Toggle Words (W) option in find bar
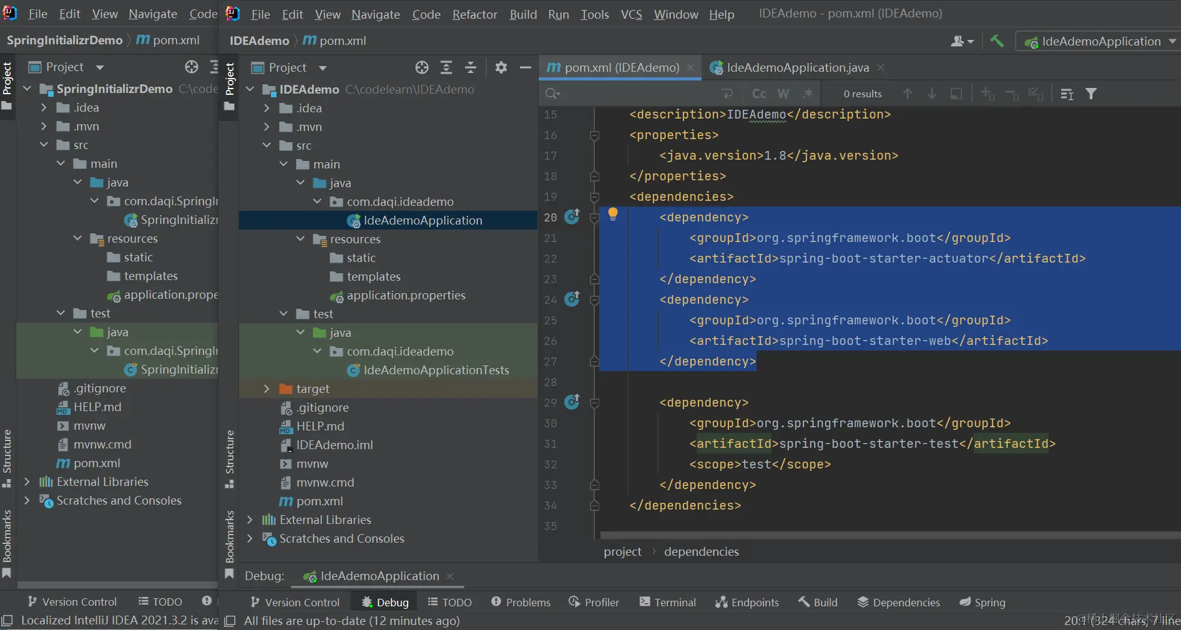This screenshot has height=630, width=1181. click(783, 94)
